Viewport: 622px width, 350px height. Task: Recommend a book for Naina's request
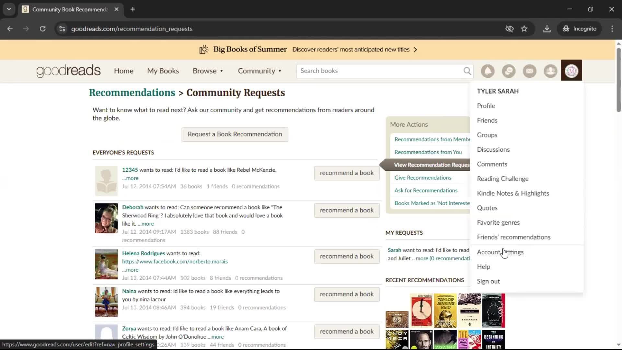[347, 294]
